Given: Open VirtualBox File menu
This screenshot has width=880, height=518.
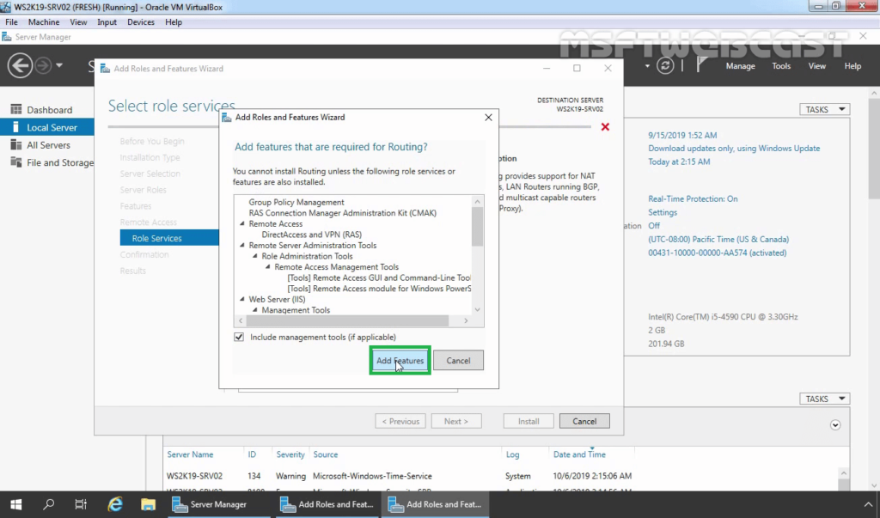Looking at the screenshot, I should point(11,21).
